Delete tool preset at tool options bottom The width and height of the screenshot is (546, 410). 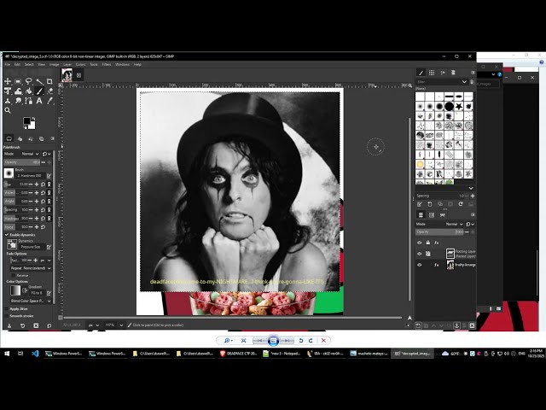(36, 325)
